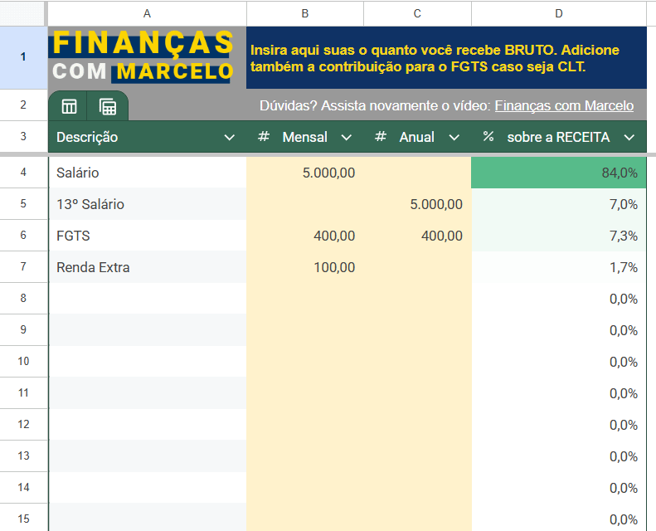Image resolution: width=656 pixels, height=531 pixels.
Task: Select 13º Salário annual value 5.000,00
Action: (417, 204)
